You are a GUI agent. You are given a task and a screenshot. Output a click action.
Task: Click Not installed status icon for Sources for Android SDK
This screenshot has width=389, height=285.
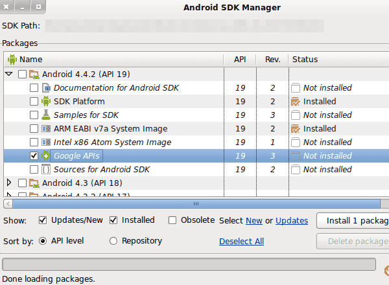[x=296, y=170]
